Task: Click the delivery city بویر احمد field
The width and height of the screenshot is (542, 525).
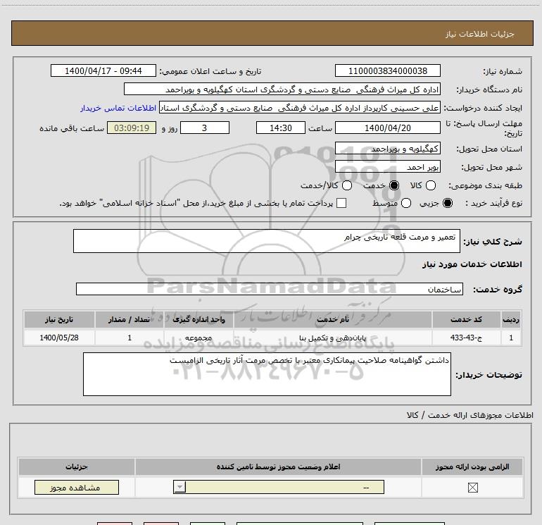Action: point(387,167)
